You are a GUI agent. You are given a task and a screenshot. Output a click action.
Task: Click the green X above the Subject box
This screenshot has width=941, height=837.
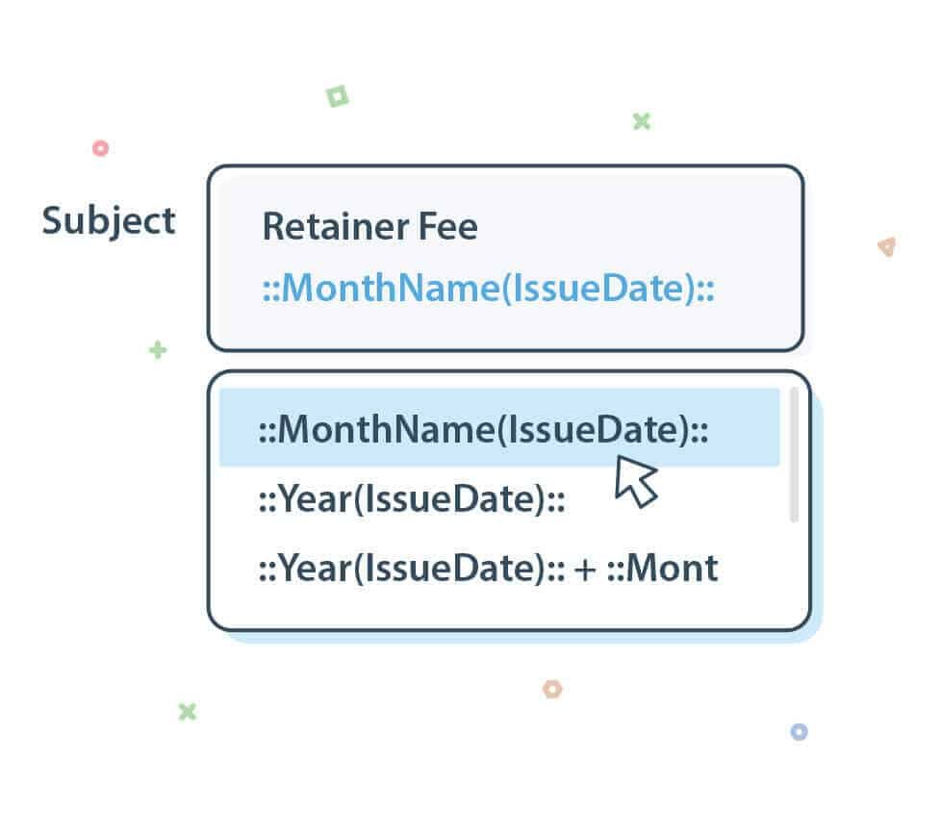pyautogui.click(x=642, y=121)
